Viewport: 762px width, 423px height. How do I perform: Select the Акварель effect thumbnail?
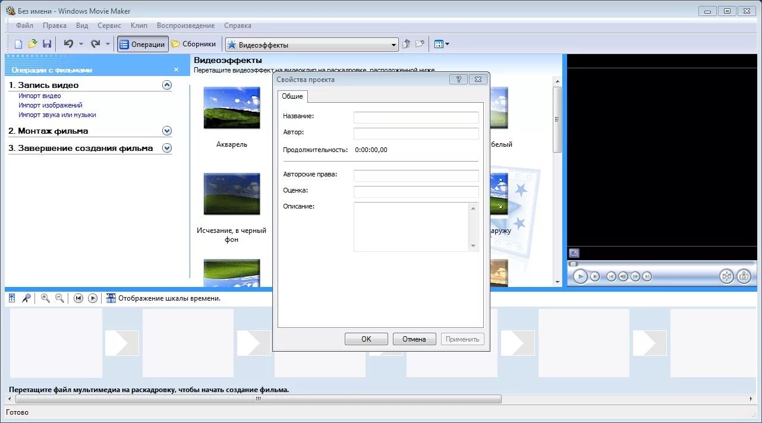pos(231,108)
